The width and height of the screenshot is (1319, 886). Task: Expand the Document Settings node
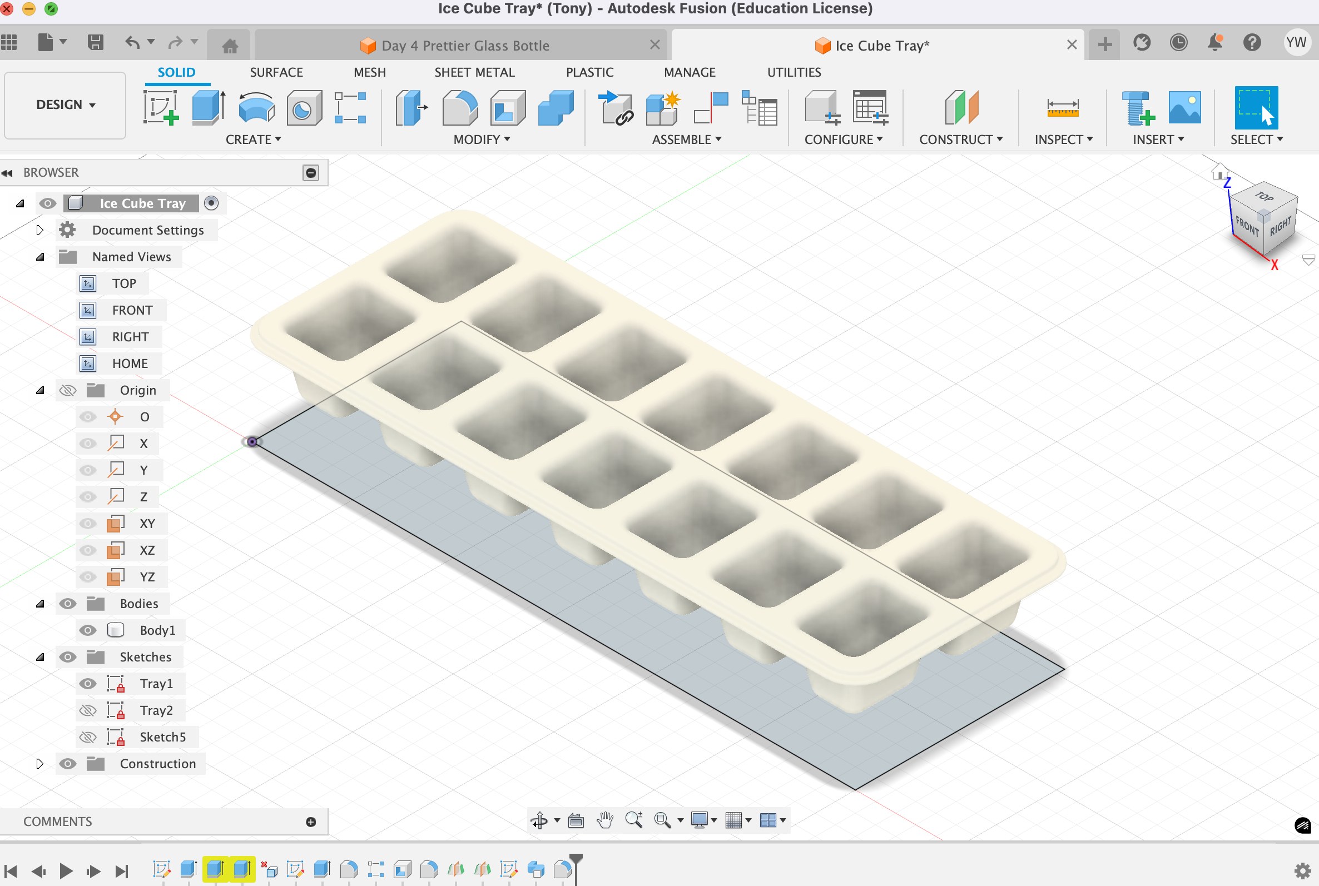(x=39, y=230)
